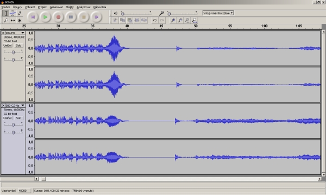326x195 pixels.
Task: Click the horizontal scrollbar right arrow
Action: coord(320,179)
